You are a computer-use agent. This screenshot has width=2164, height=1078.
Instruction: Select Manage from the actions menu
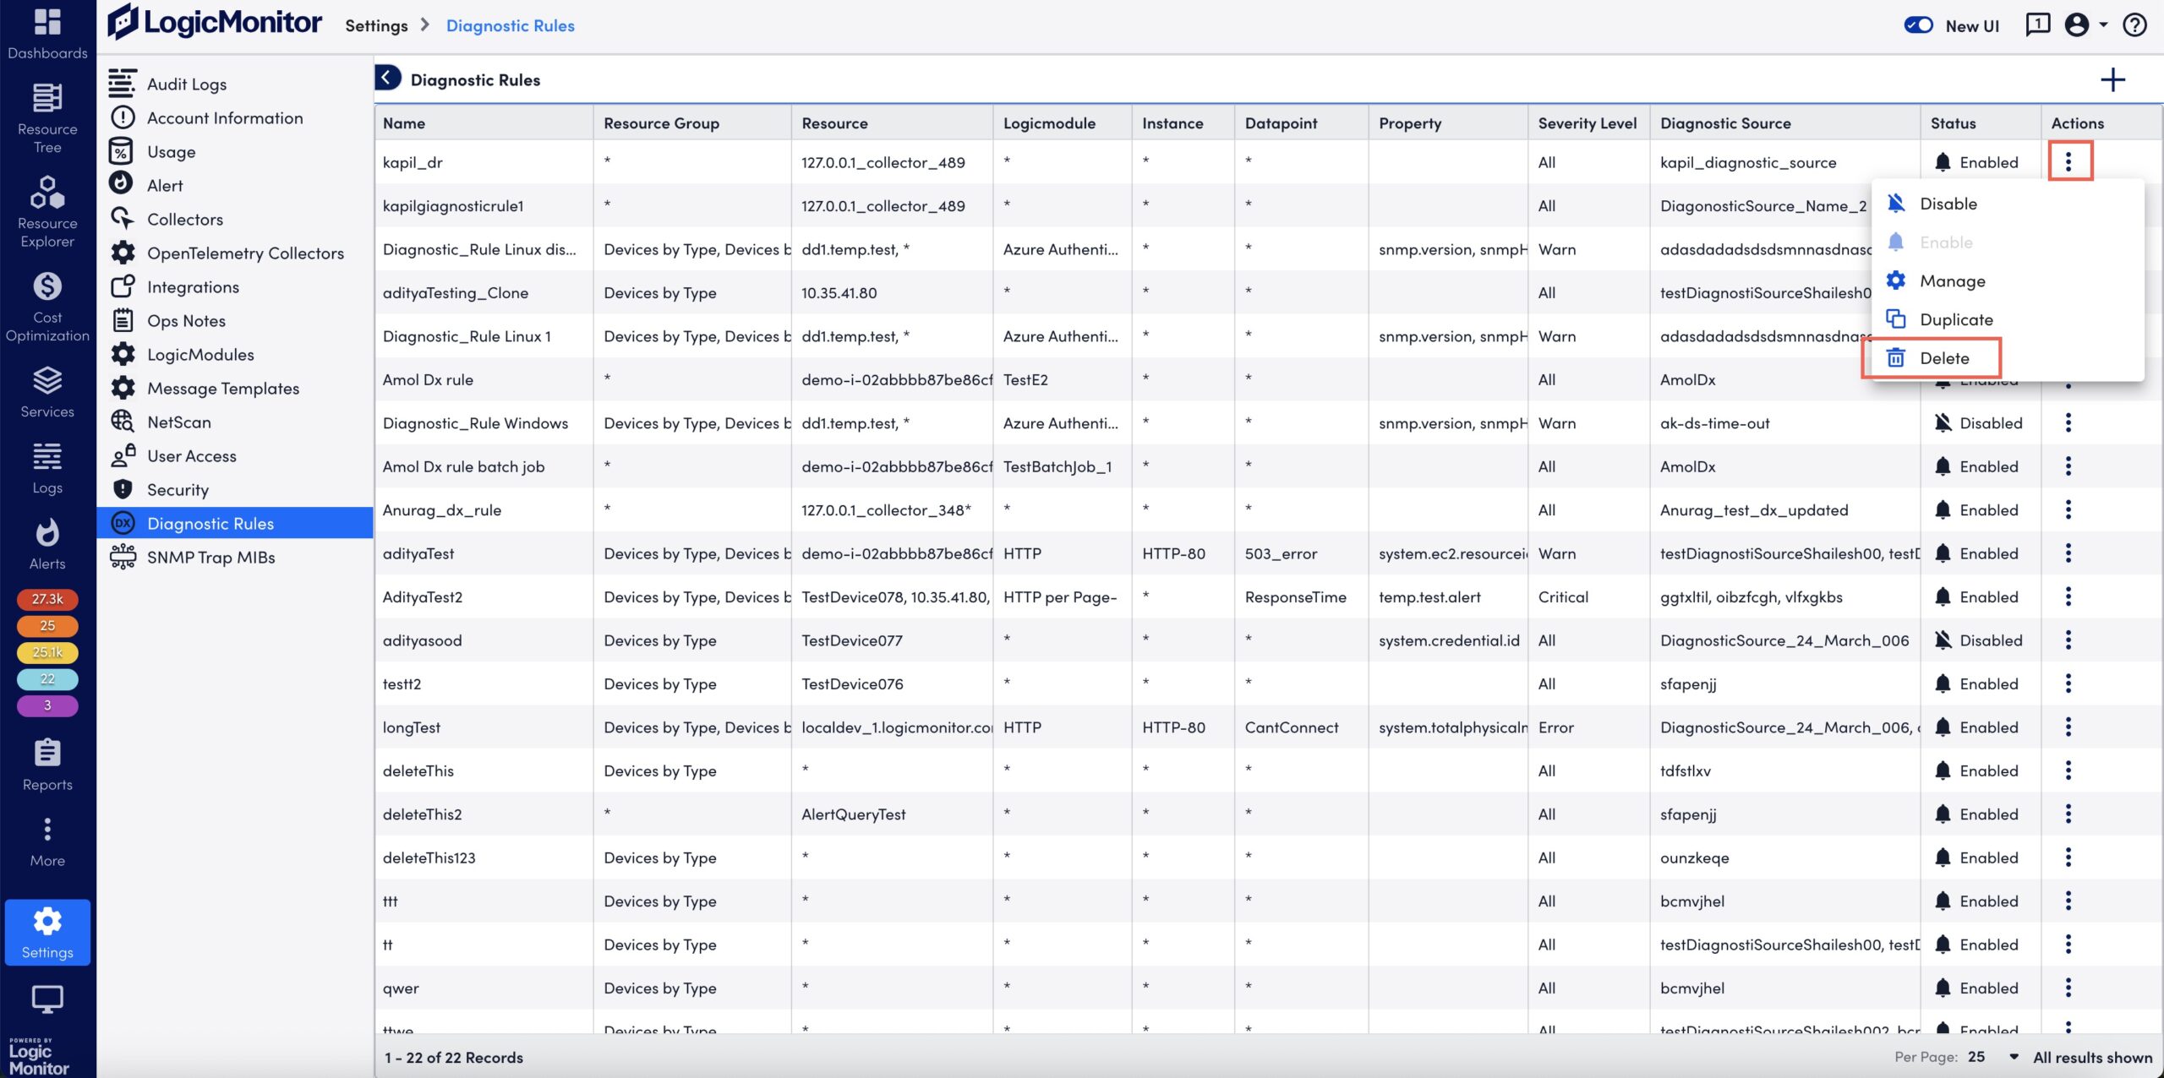(x=1954, y=280)
